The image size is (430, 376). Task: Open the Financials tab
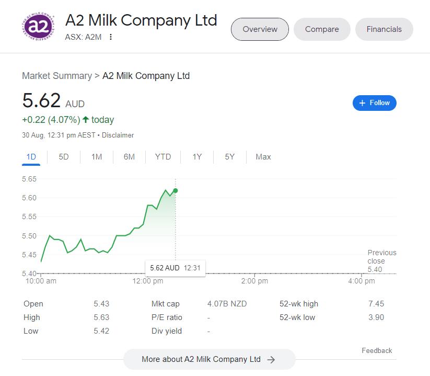point(384,29)
